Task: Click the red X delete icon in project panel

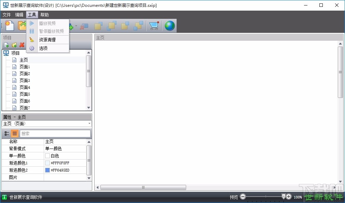Action: click(x=22, y=45)
